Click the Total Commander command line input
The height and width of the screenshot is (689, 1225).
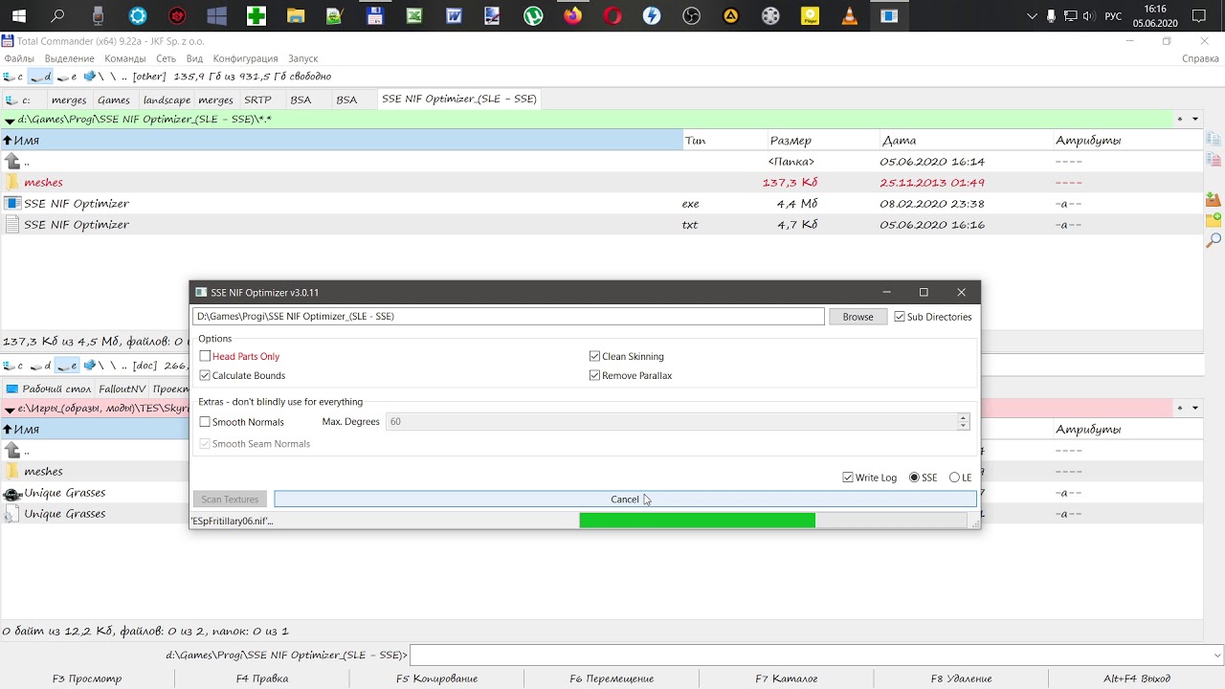[x=811, y=656]
